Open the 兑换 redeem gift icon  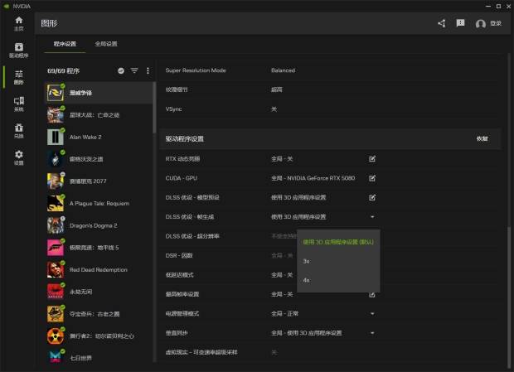(x=19, y=131)
